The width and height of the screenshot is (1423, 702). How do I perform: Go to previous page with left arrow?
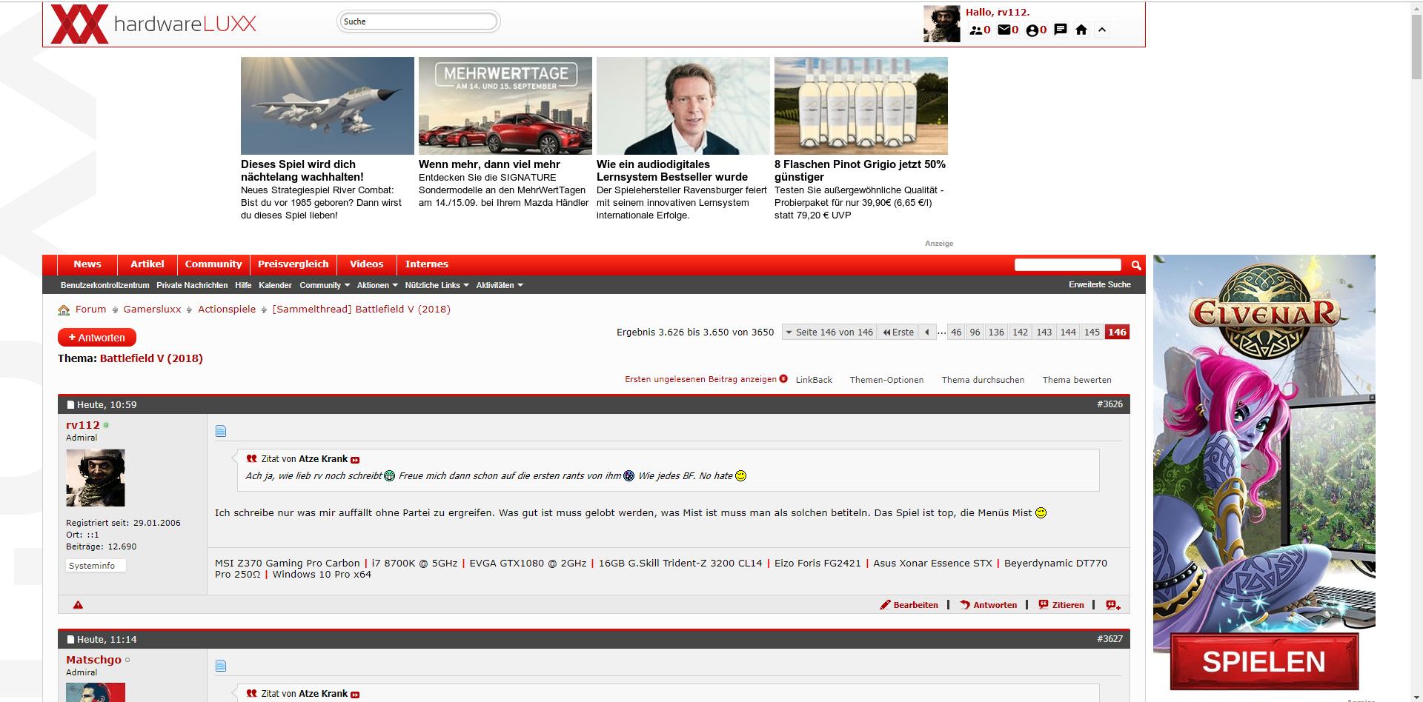click(x=927, y=332)
